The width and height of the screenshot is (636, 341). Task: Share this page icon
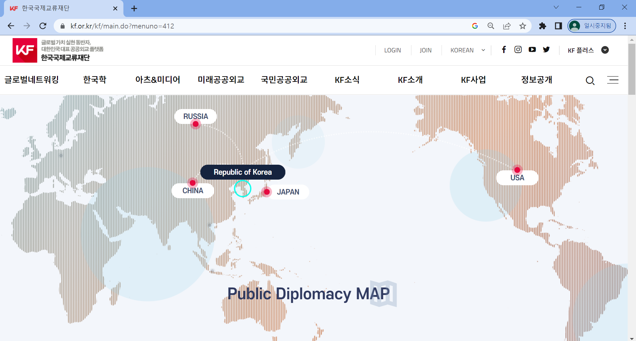(x=506, y=26)
